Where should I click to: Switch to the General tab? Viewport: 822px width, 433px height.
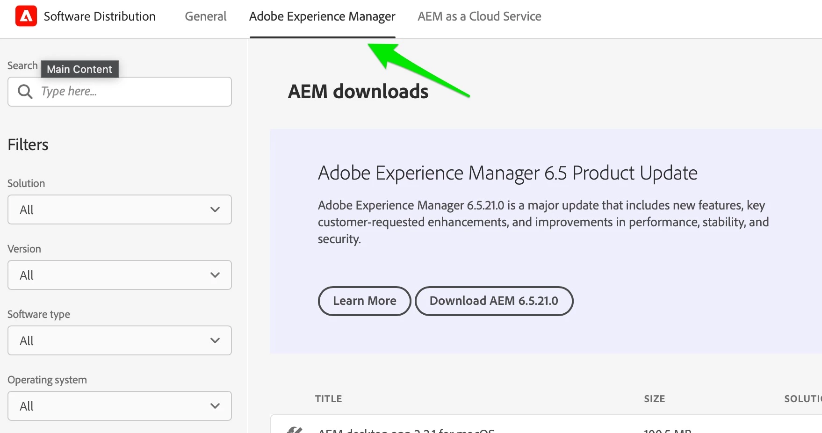click(206, 16)
